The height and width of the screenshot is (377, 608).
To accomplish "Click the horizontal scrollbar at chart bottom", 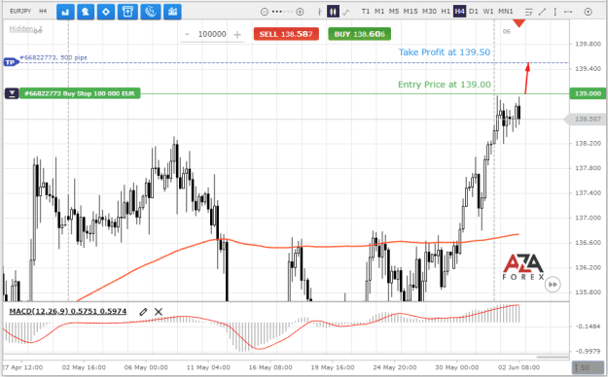I will (553, 358).
